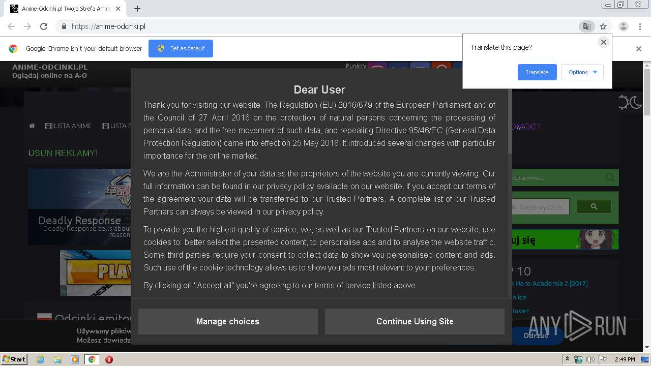651x366 pixels.
Task: Click ANIME-ODCINKI.PL site logo text
Action: (50, 67)
